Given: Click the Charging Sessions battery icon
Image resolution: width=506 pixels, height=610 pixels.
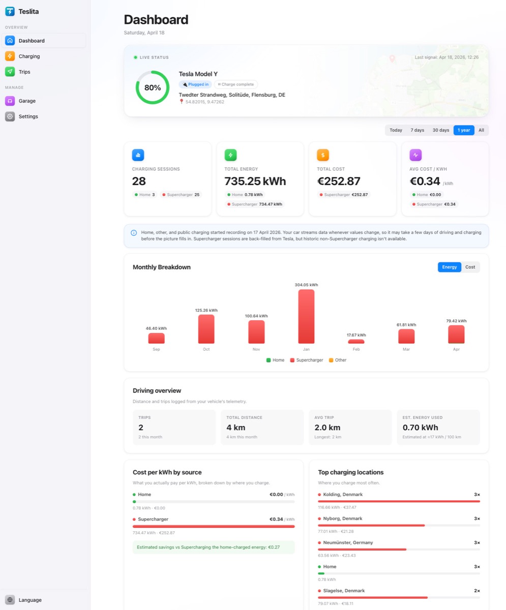Looking at the screenshot, I should click(138, 155).
